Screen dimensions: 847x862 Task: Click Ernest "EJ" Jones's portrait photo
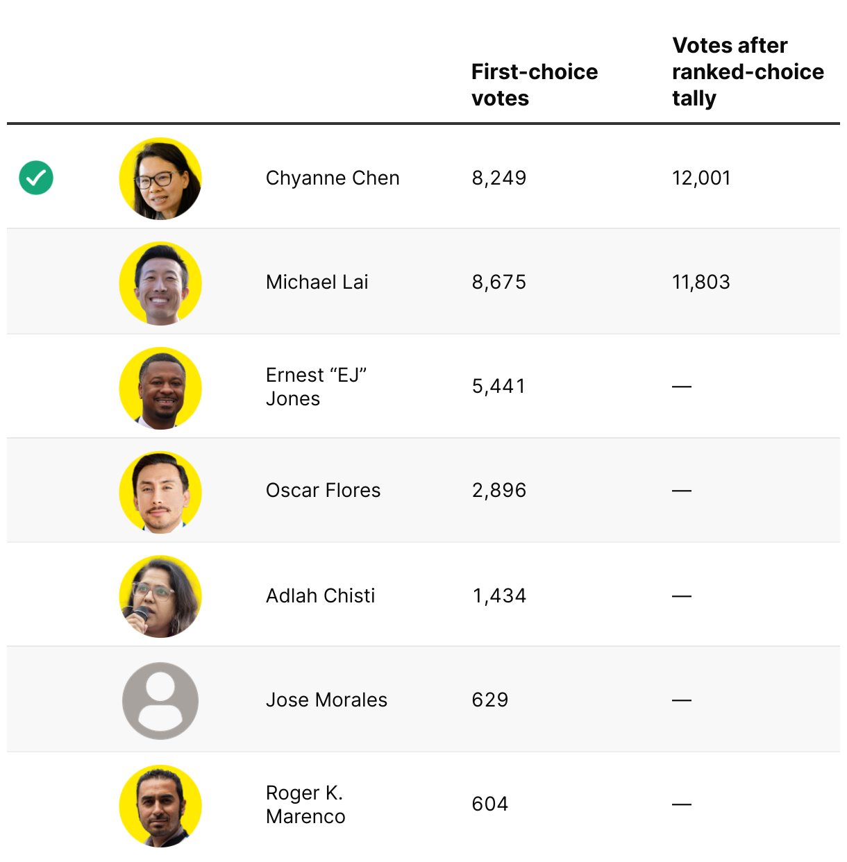(x=160, y=388)
